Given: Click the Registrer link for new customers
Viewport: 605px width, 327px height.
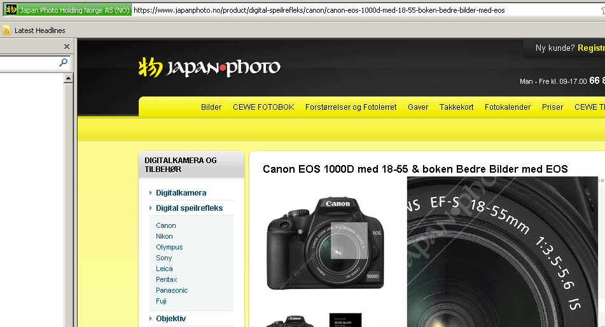Looking at the screenshot, I should point(591,48).
